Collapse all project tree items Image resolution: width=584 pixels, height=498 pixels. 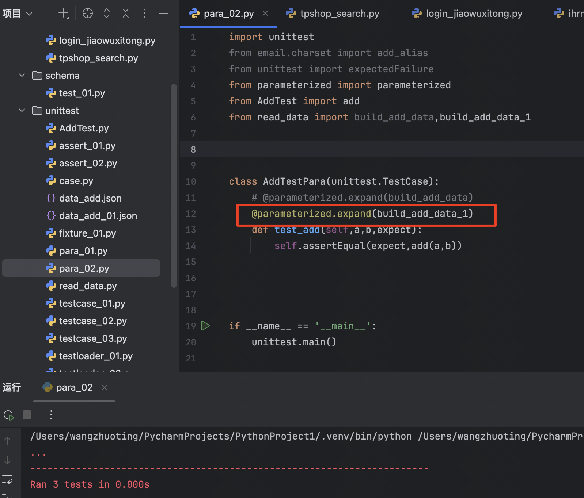tap(126, 14)
